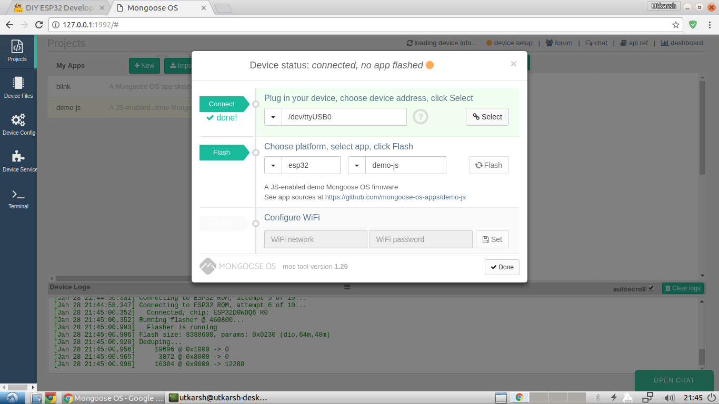Image resolution: width=719 pixels, height=404 pixels.
Task: Open the terminal window in the taskbar
Action: 218,398
